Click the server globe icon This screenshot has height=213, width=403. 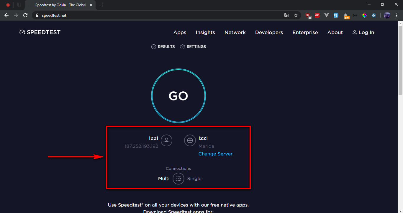tap(190, 140)
